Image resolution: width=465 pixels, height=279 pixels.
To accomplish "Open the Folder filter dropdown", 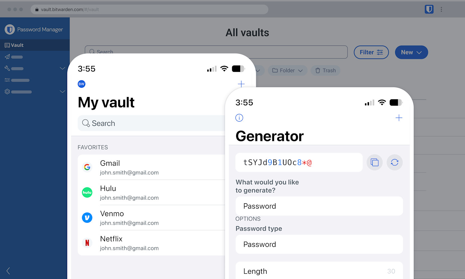I will tap(288, 70).
